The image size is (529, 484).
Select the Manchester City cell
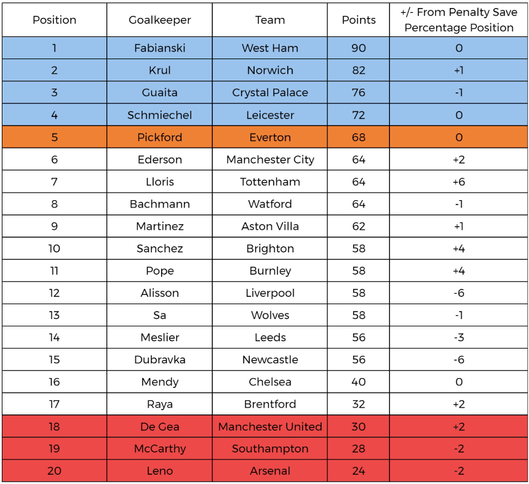(x=270, y=159)
